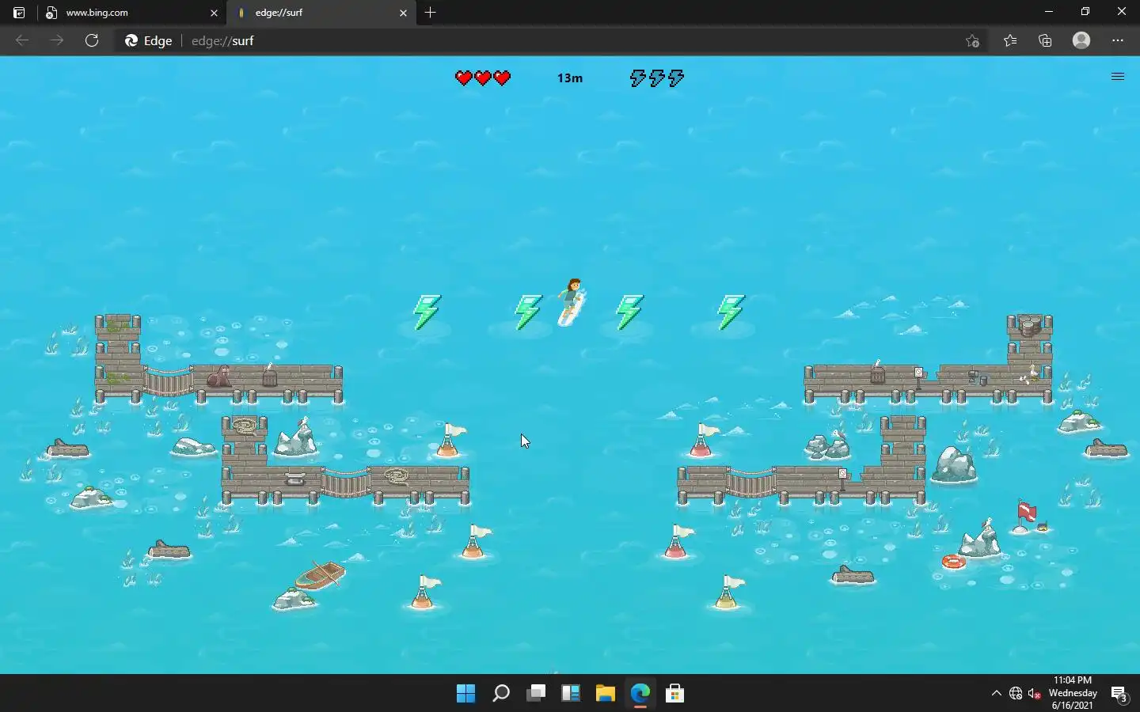Click the red flag buoy marker

click(x=1026, y=517)
